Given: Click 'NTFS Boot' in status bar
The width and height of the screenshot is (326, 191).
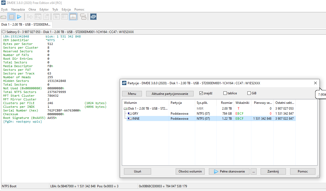Looking at the screenshot, I should point(10,186).
